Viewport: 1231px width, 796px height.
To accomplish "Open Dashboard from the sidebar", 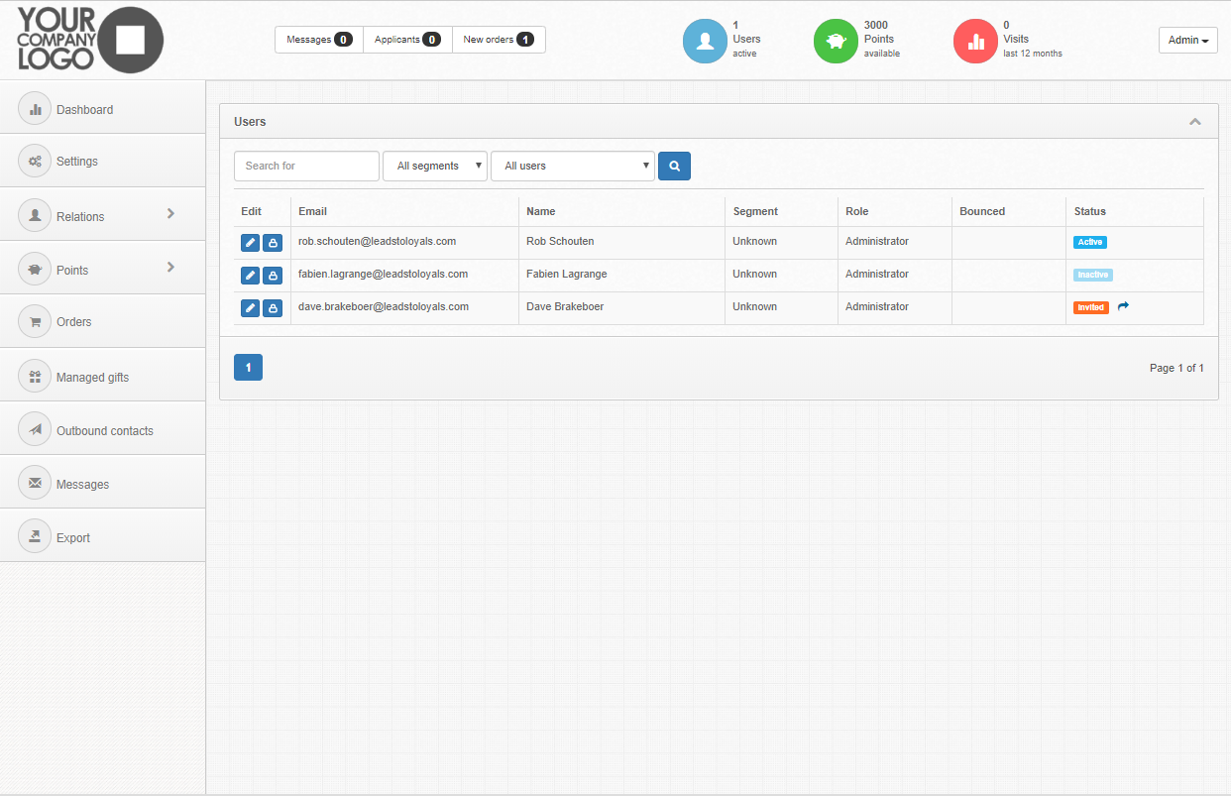I will [84, 110].
